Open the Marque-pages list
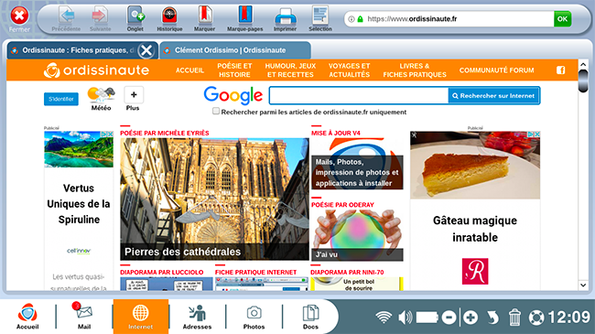 (244, 19)
